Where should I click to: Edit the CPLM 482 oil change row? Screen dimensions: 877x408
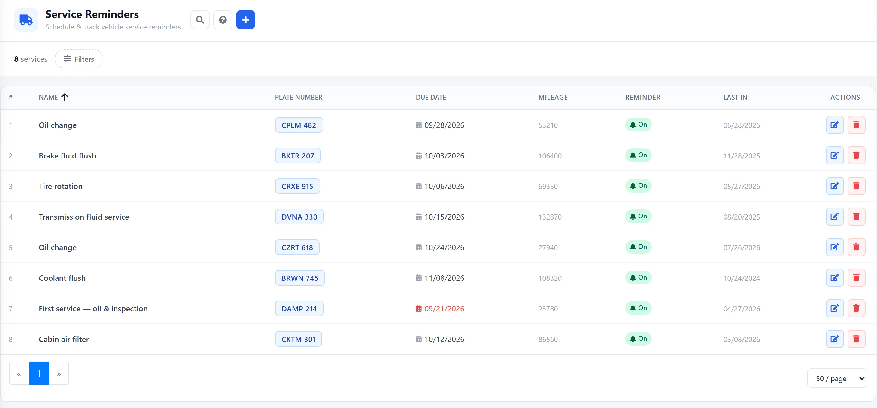pyautogui.click(x=834, y=125)
